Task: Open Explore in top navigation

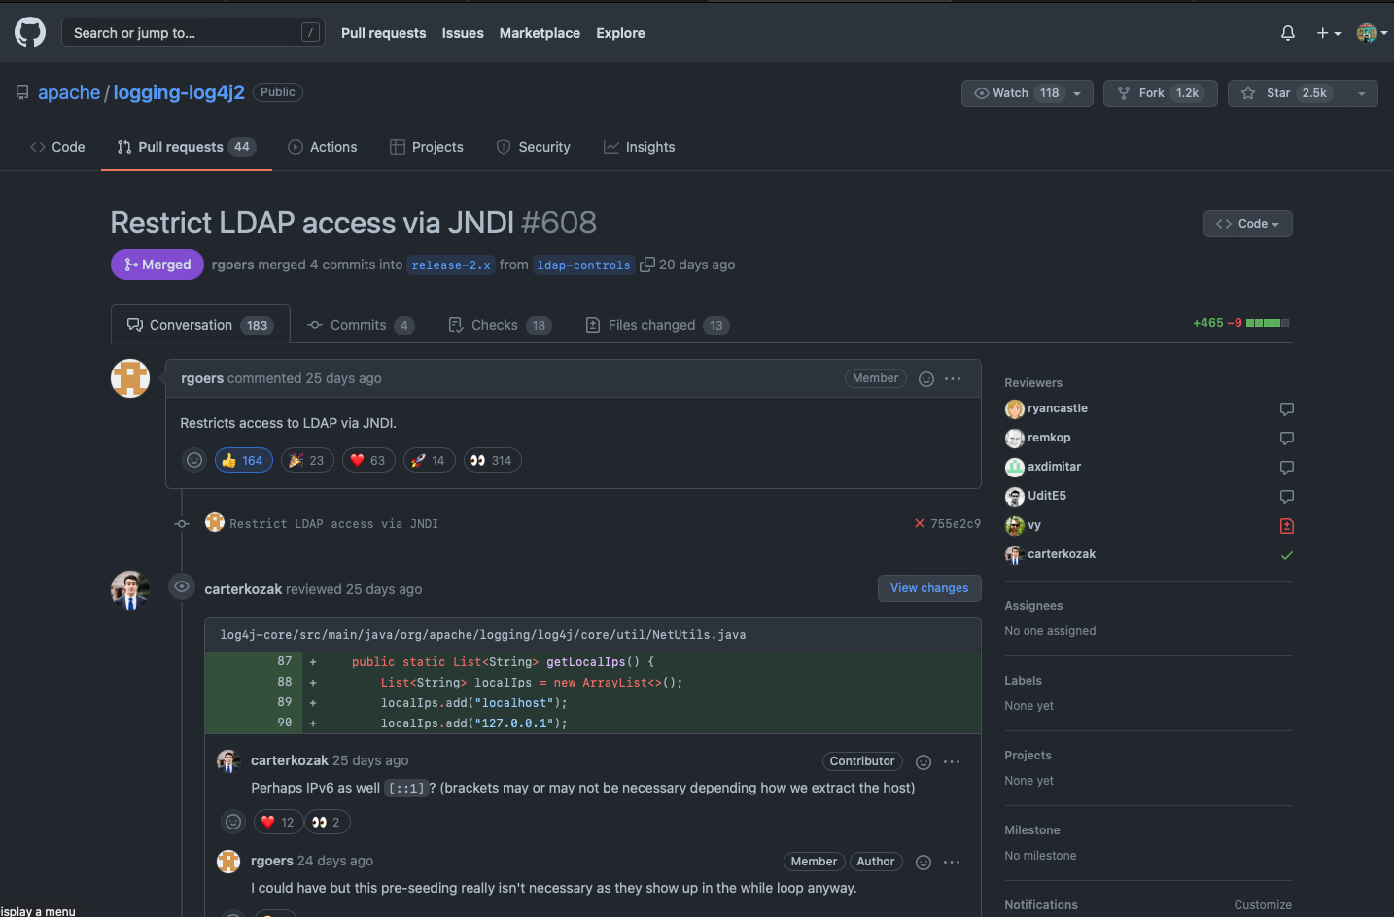Action: (620, 33)
